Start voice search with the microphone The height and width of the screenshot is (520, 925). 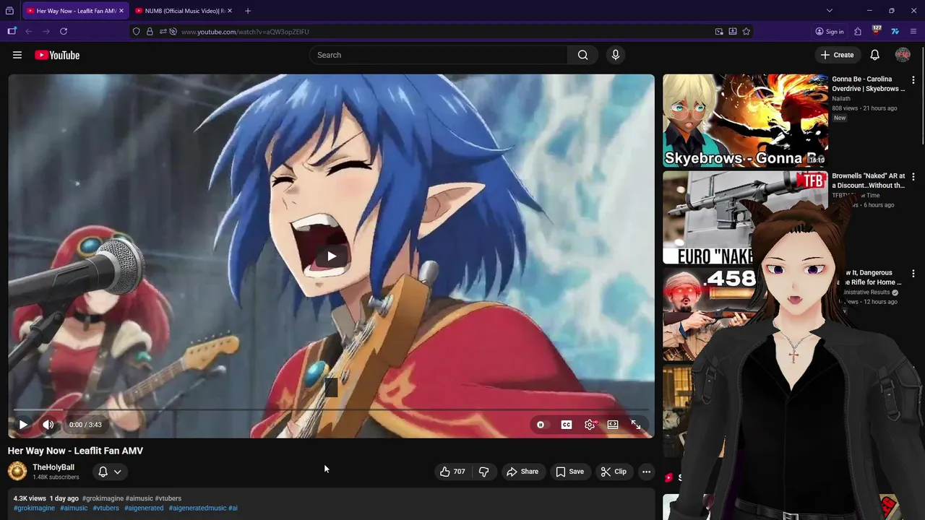click(x=616, y=55)
